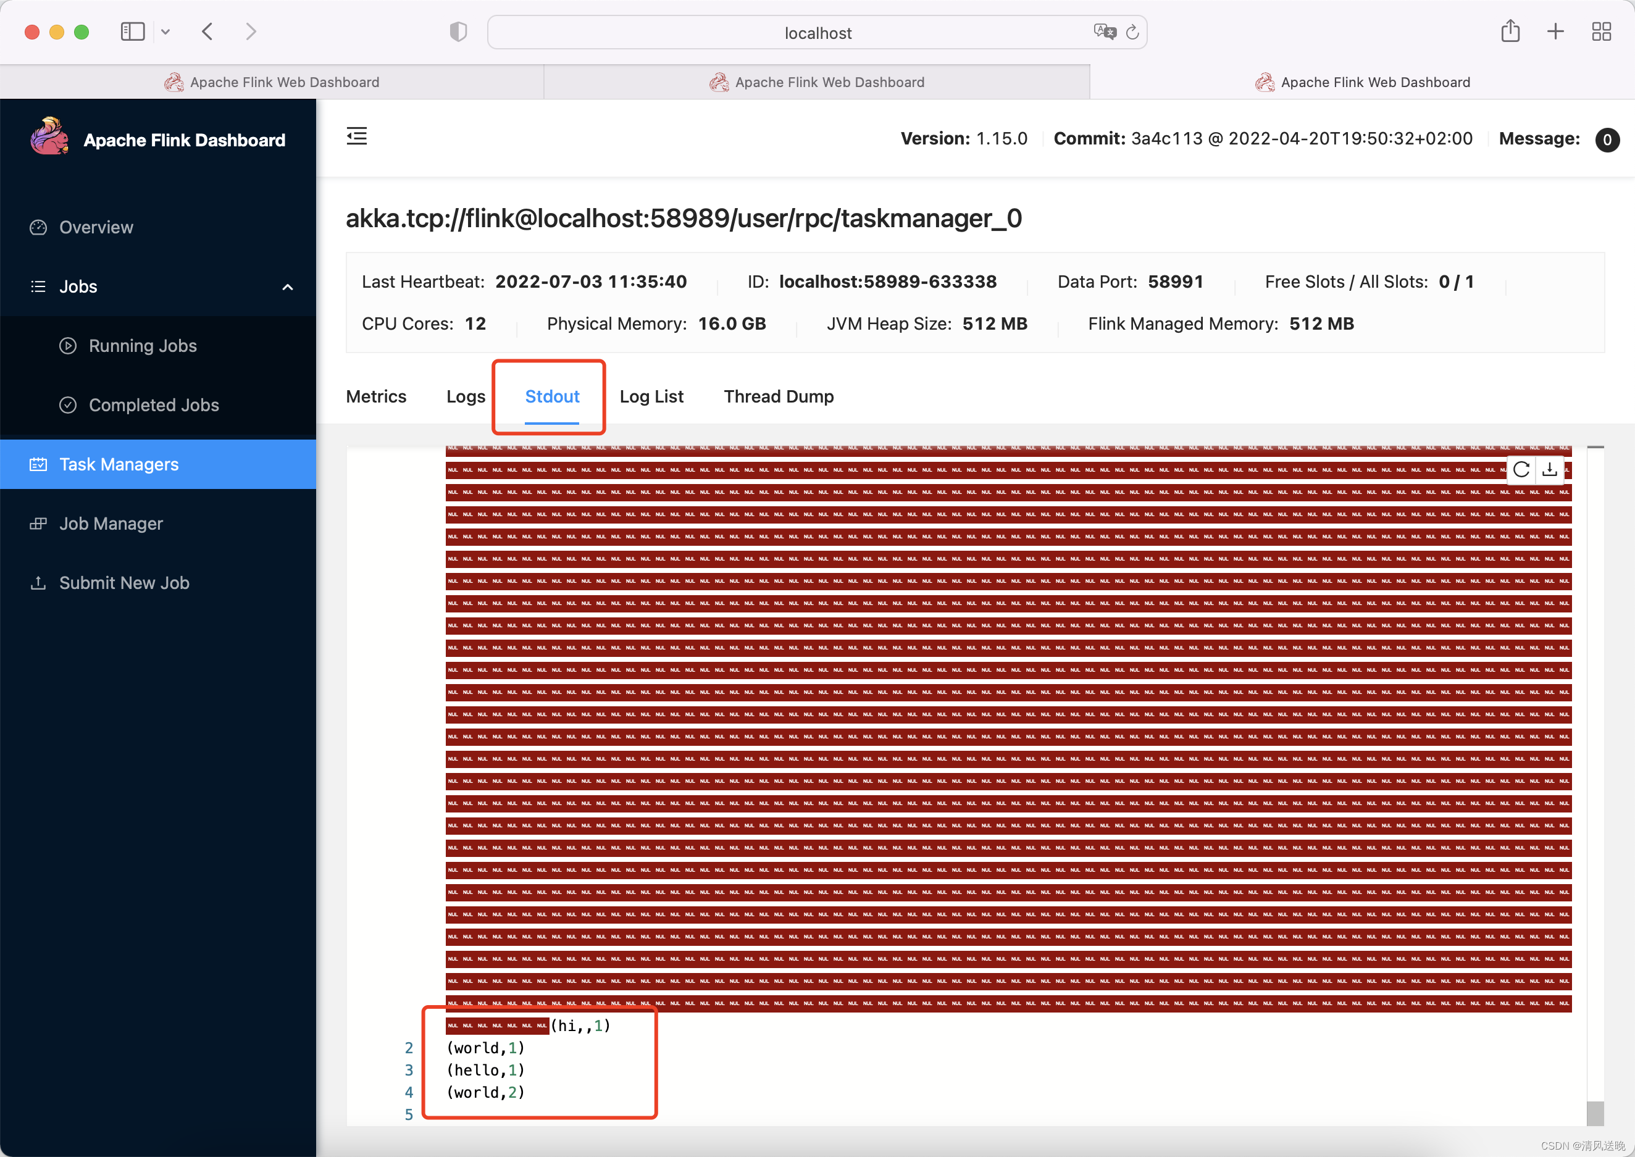This screenshot has height=1157, width=1635.
Task: Switch to the Metrics tab
Action: (x=376, y=396)
